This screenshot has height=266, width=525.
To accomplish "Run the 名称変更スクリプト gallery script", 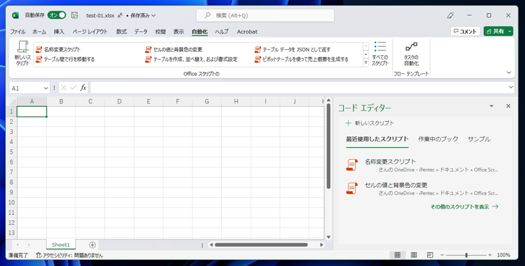I will (x=58, y=49).
